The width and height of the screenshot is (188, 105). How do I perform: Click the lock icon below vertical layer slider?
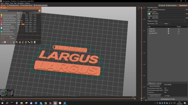pos(142,100)
